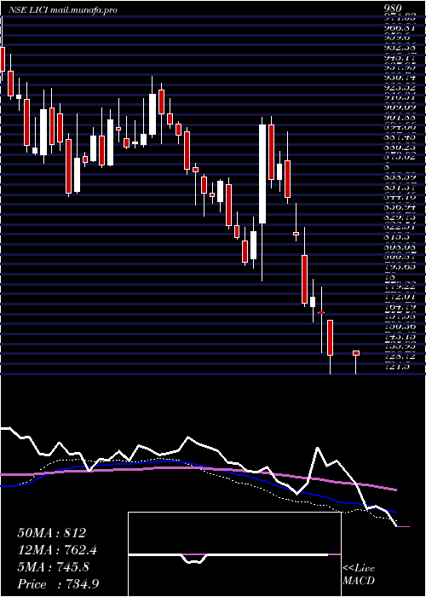The image size is (426, 597).
Task: Click the 980 top price axis value
Action: [393, 9]
